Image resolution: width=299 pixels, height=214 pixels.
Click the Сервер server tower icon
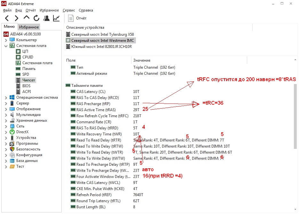(x=12, y=103)
